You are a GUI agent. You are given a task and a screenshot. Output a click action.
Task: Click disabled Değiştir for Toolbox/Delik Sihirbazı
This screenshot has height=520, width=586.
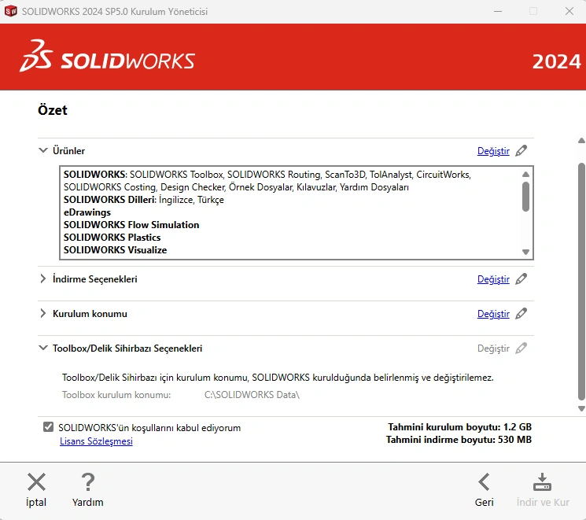(493, 349)
